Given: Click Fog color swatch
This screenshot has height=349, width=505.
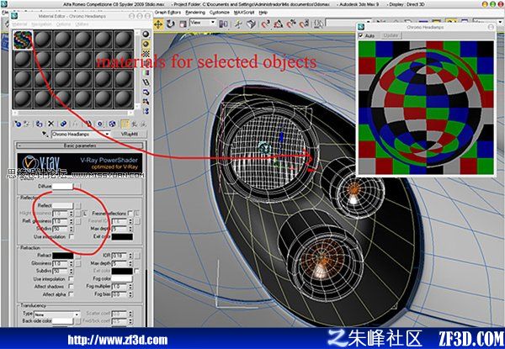Looking at the screenshot, I should (122, 278).
